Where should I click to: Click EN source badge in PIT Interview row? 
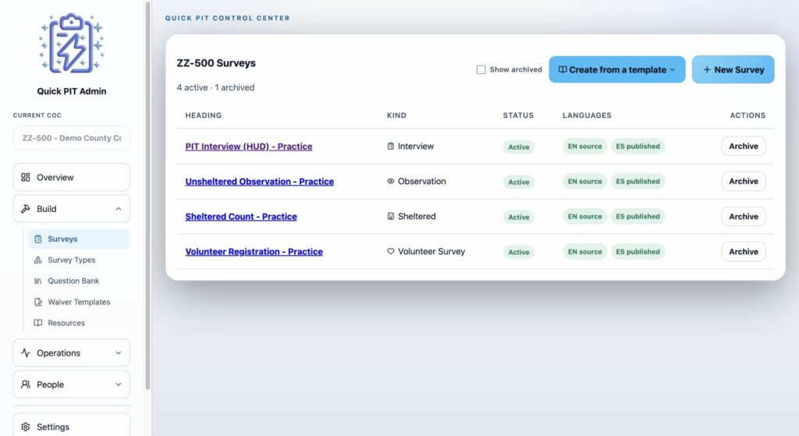tap(584, 146)
